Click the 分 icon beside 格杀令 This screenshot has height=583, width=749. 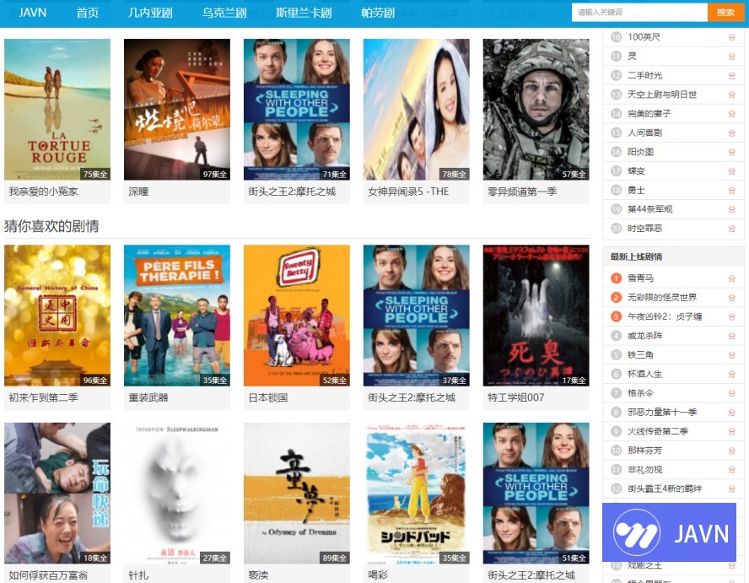coord(731,393)
